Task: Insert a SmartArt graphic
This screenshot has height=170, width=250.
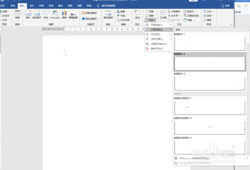Action: click(55, 15)
